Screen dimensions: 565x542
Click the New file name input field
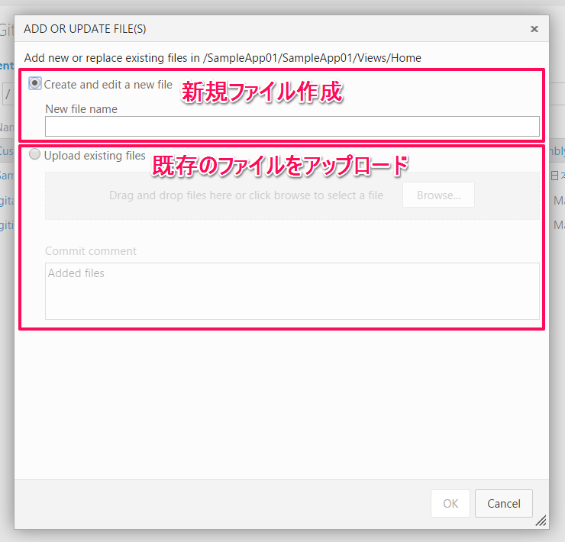(292, 126)
